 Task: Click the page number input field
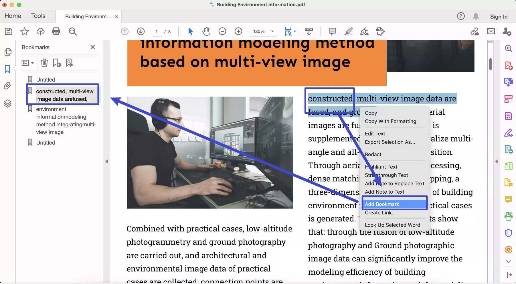[157, 31]
